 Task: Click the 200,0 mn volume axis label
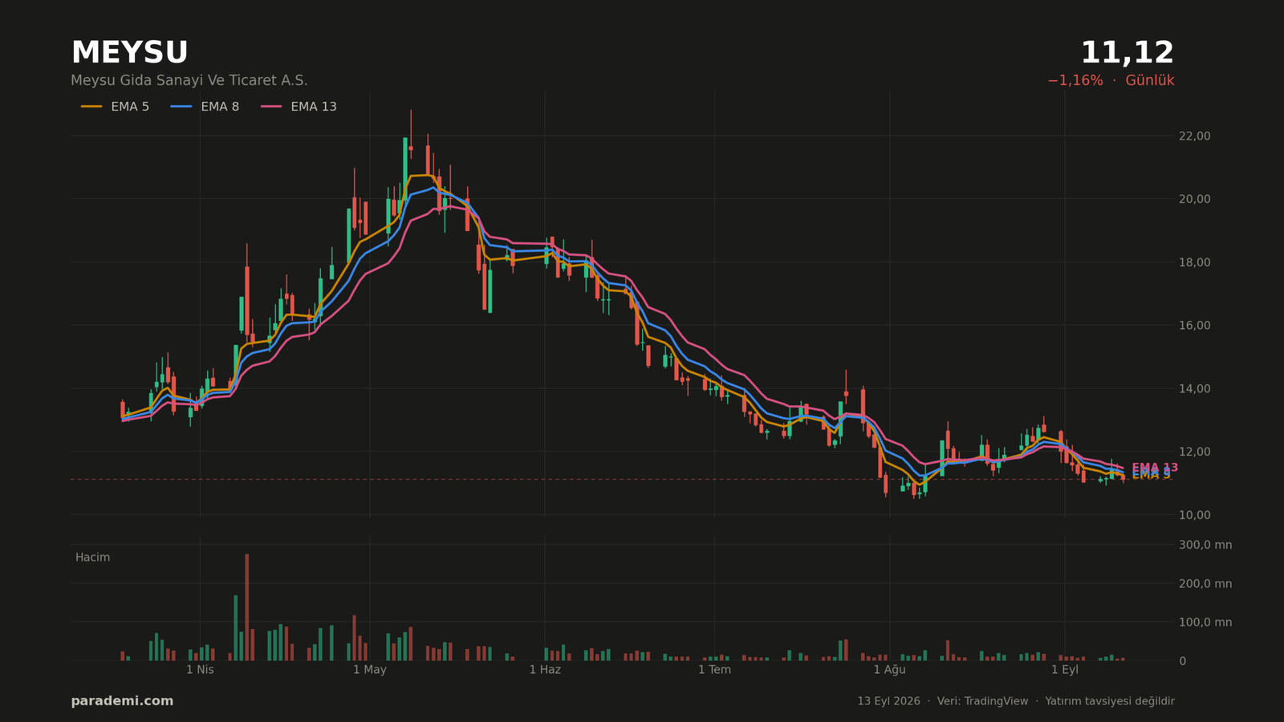1205,584
